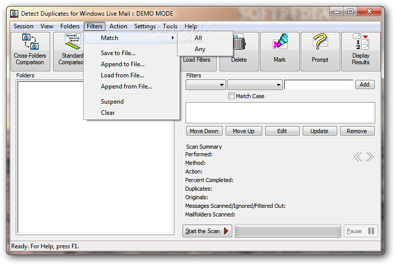Maximize the Detect Duplicates window

(x=350, y=12)
